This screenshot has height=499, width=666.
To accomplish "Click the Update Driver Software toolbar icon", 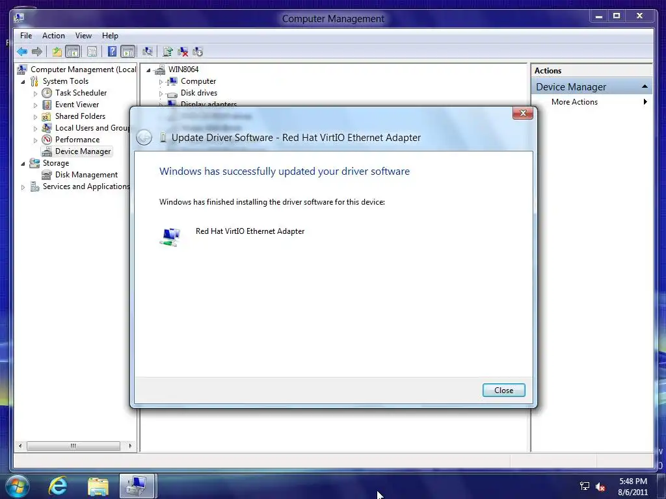I will [167, 52].
